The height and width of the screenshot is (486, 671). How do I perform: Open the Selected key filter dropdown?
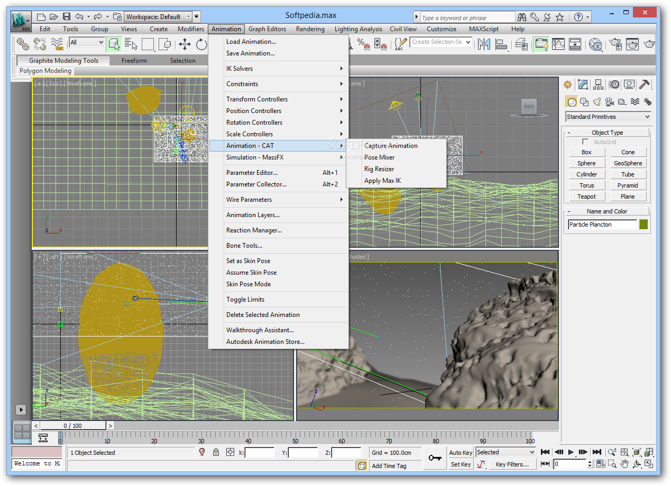click(x=506, y=452)
